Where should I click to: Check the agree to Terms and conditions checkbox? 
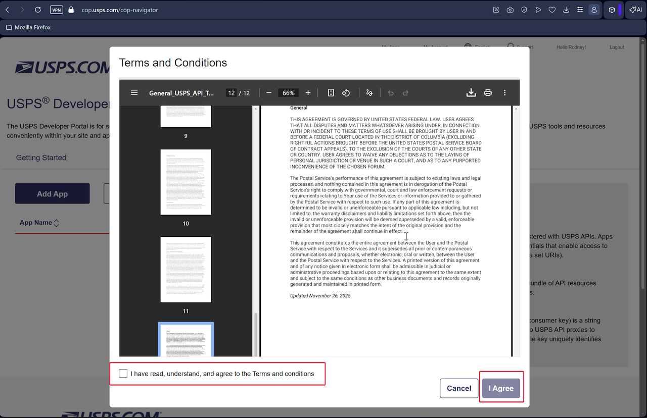click(123, 374)
